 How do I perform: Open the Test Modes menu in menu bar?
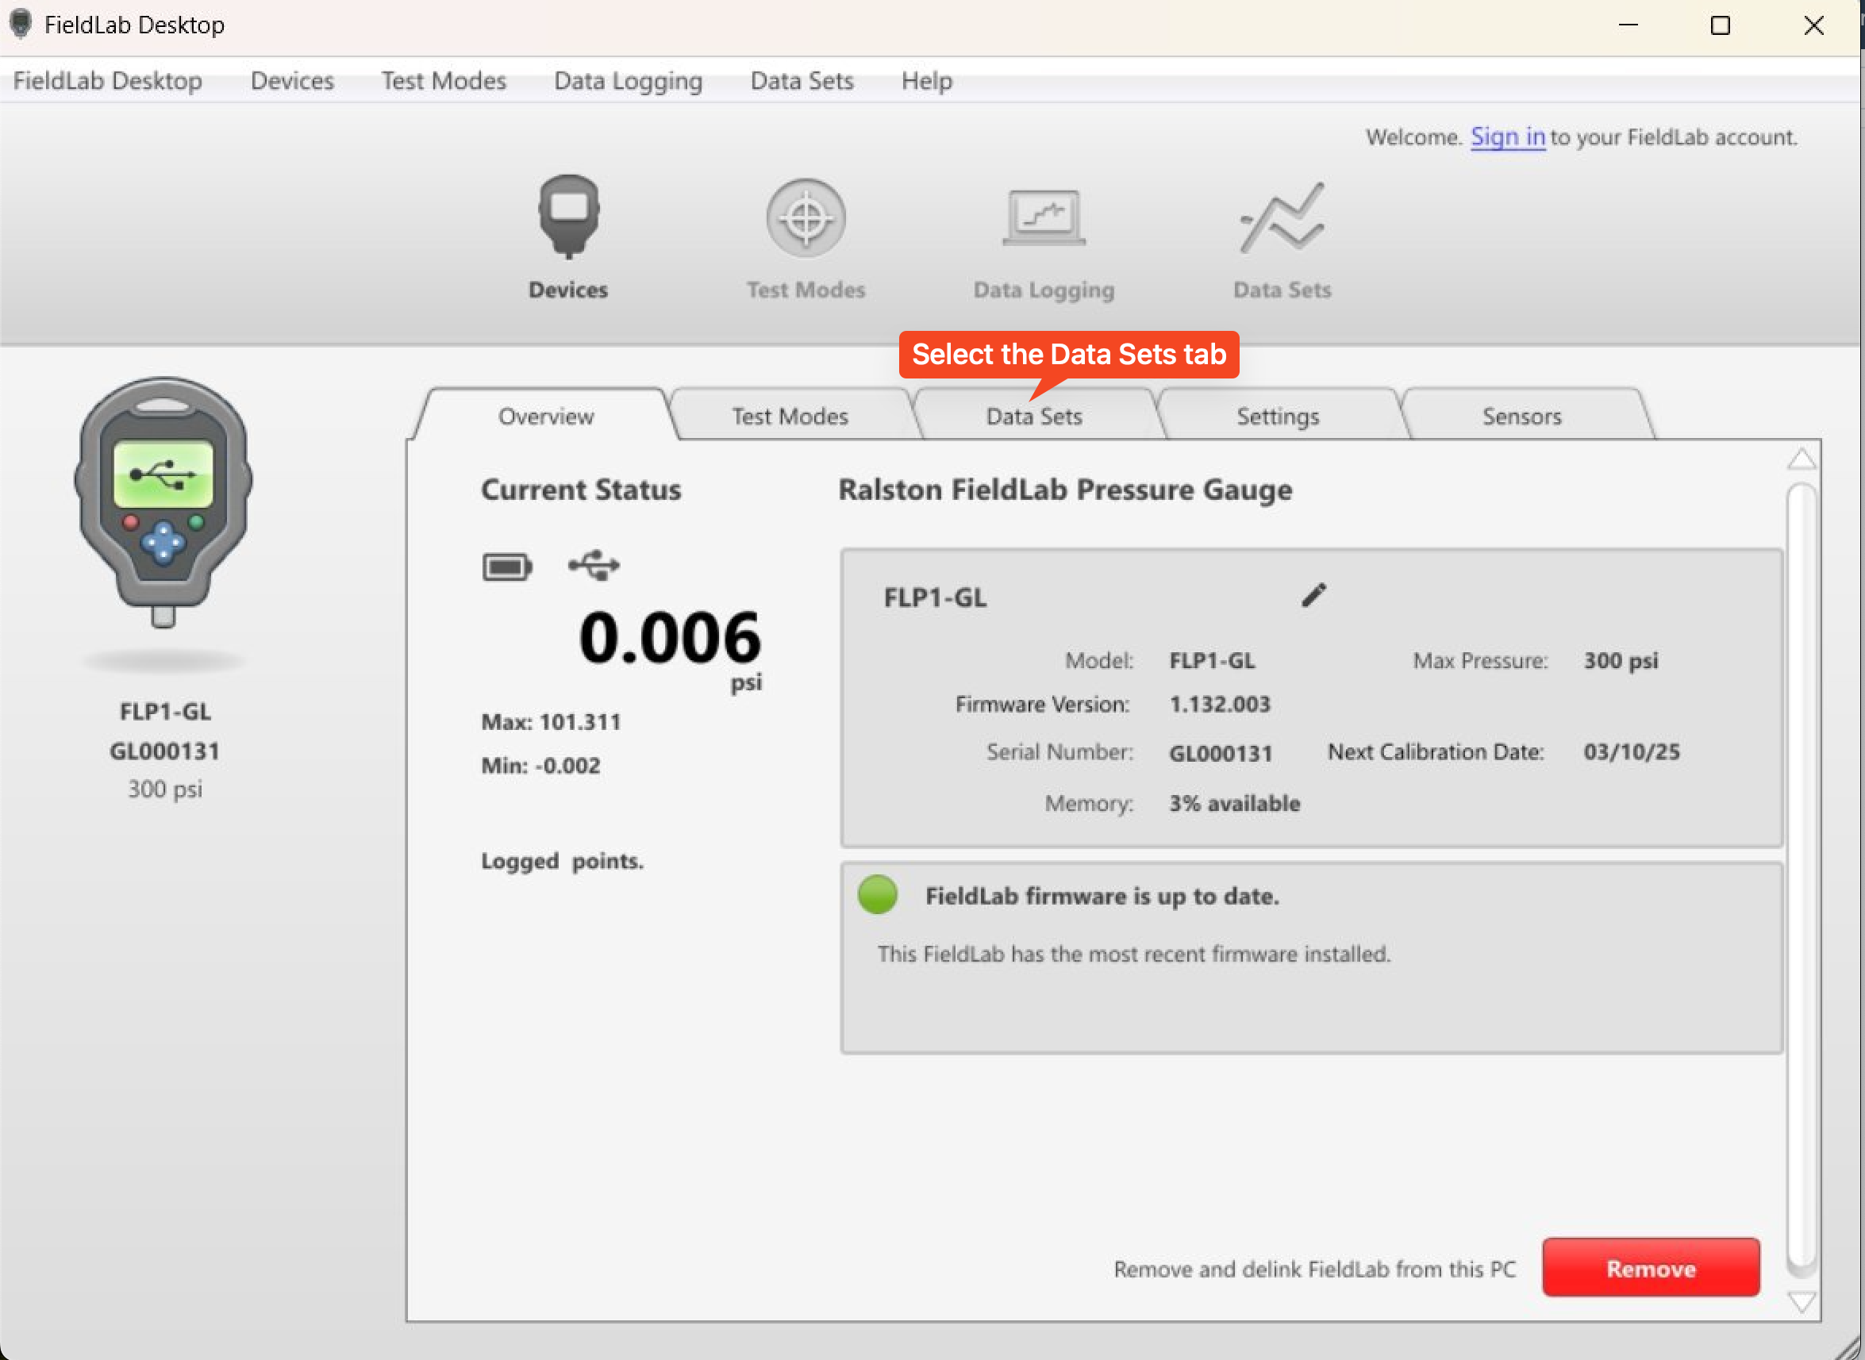point(444,81)
